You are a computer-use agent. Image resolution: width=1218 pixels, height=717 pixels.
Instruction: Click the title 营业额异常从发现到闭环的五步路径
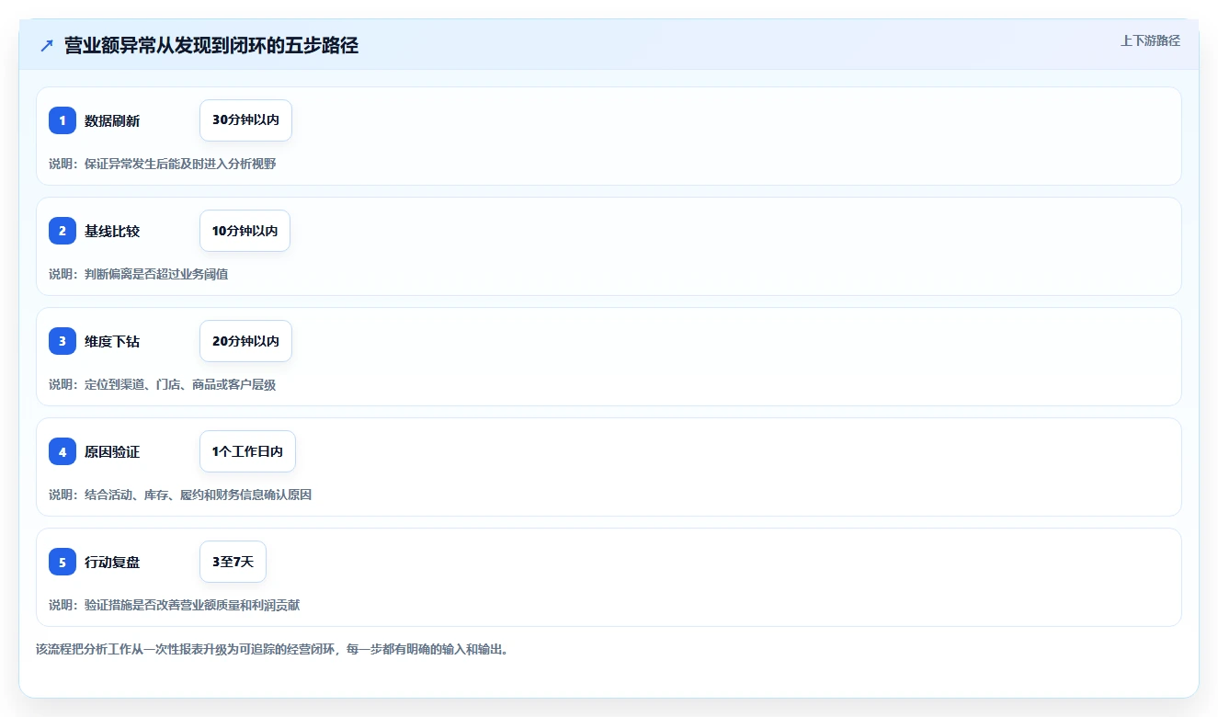click(211, 45)
